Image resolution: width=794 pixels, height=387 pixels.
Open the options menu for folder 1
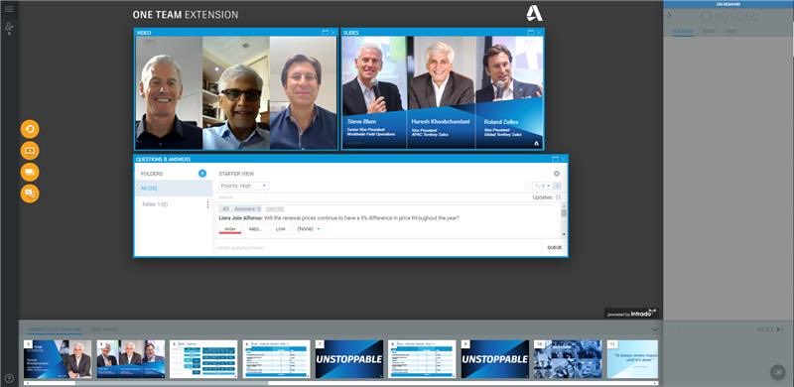pos(207,204)
